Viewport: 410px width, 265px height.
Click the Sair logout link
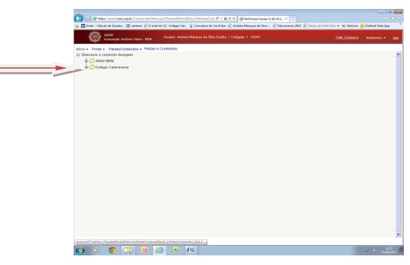click(396, 38)
